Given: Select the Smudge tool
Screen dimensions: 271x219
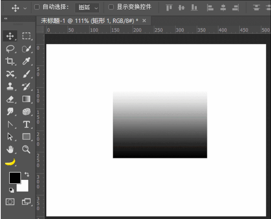Looking at the screenshot, I should (x=10, y=111).
